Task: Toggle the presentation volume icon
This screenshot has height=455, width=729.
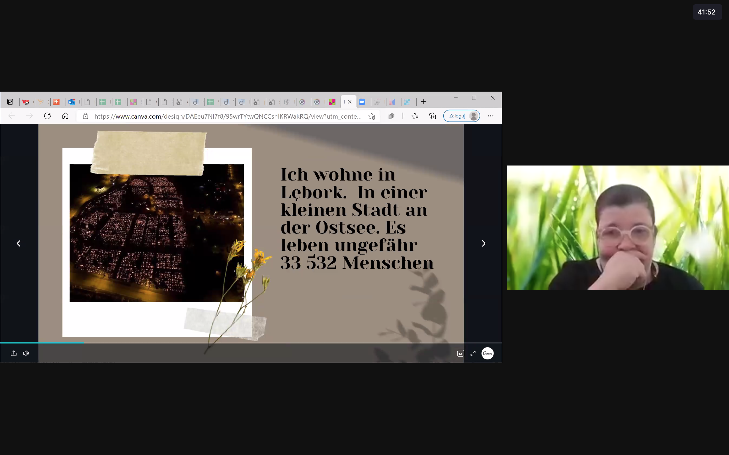Action: pyautogui.click(x=26, y=353)
